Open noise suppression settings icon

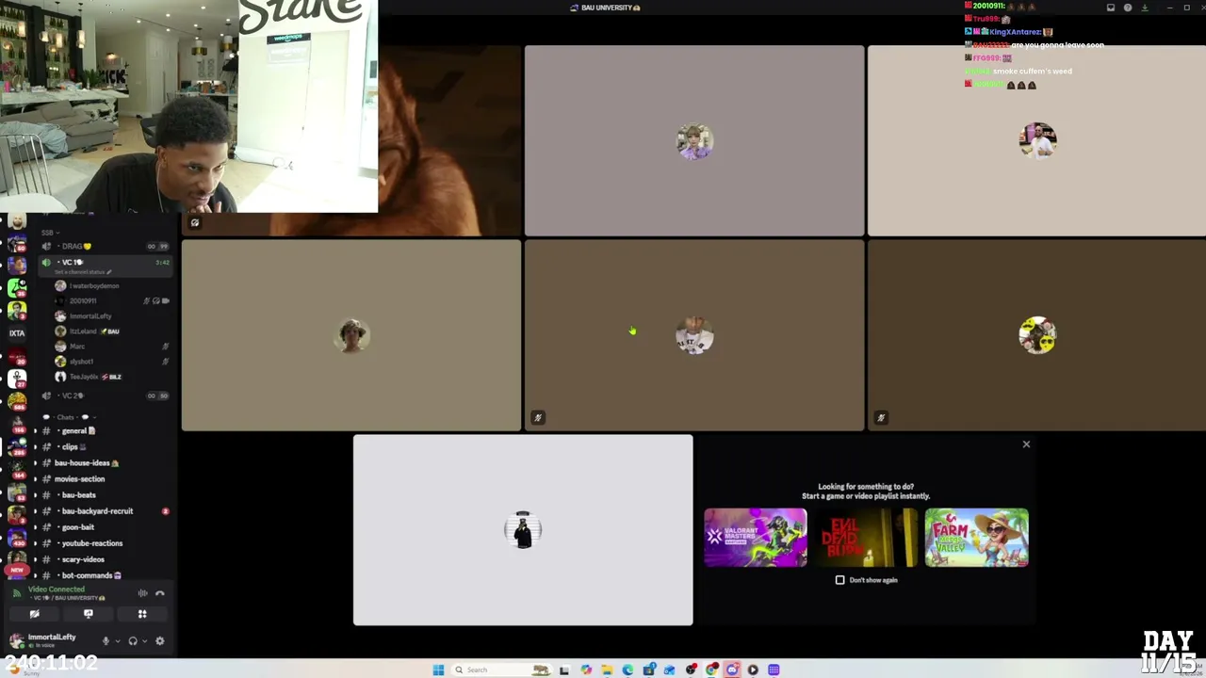[142, 593]
